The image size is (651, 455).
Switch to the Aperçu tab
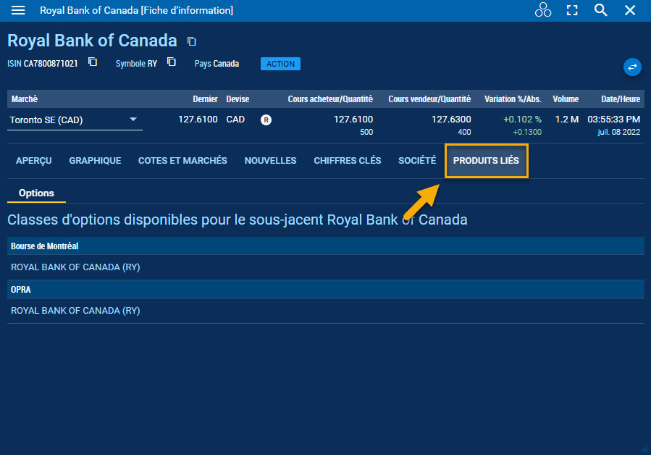33,161
